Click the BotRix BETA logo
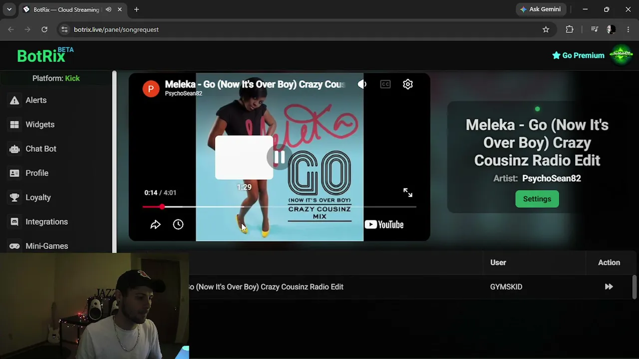This screenshot has height=359, width=639. pos(45,55)
